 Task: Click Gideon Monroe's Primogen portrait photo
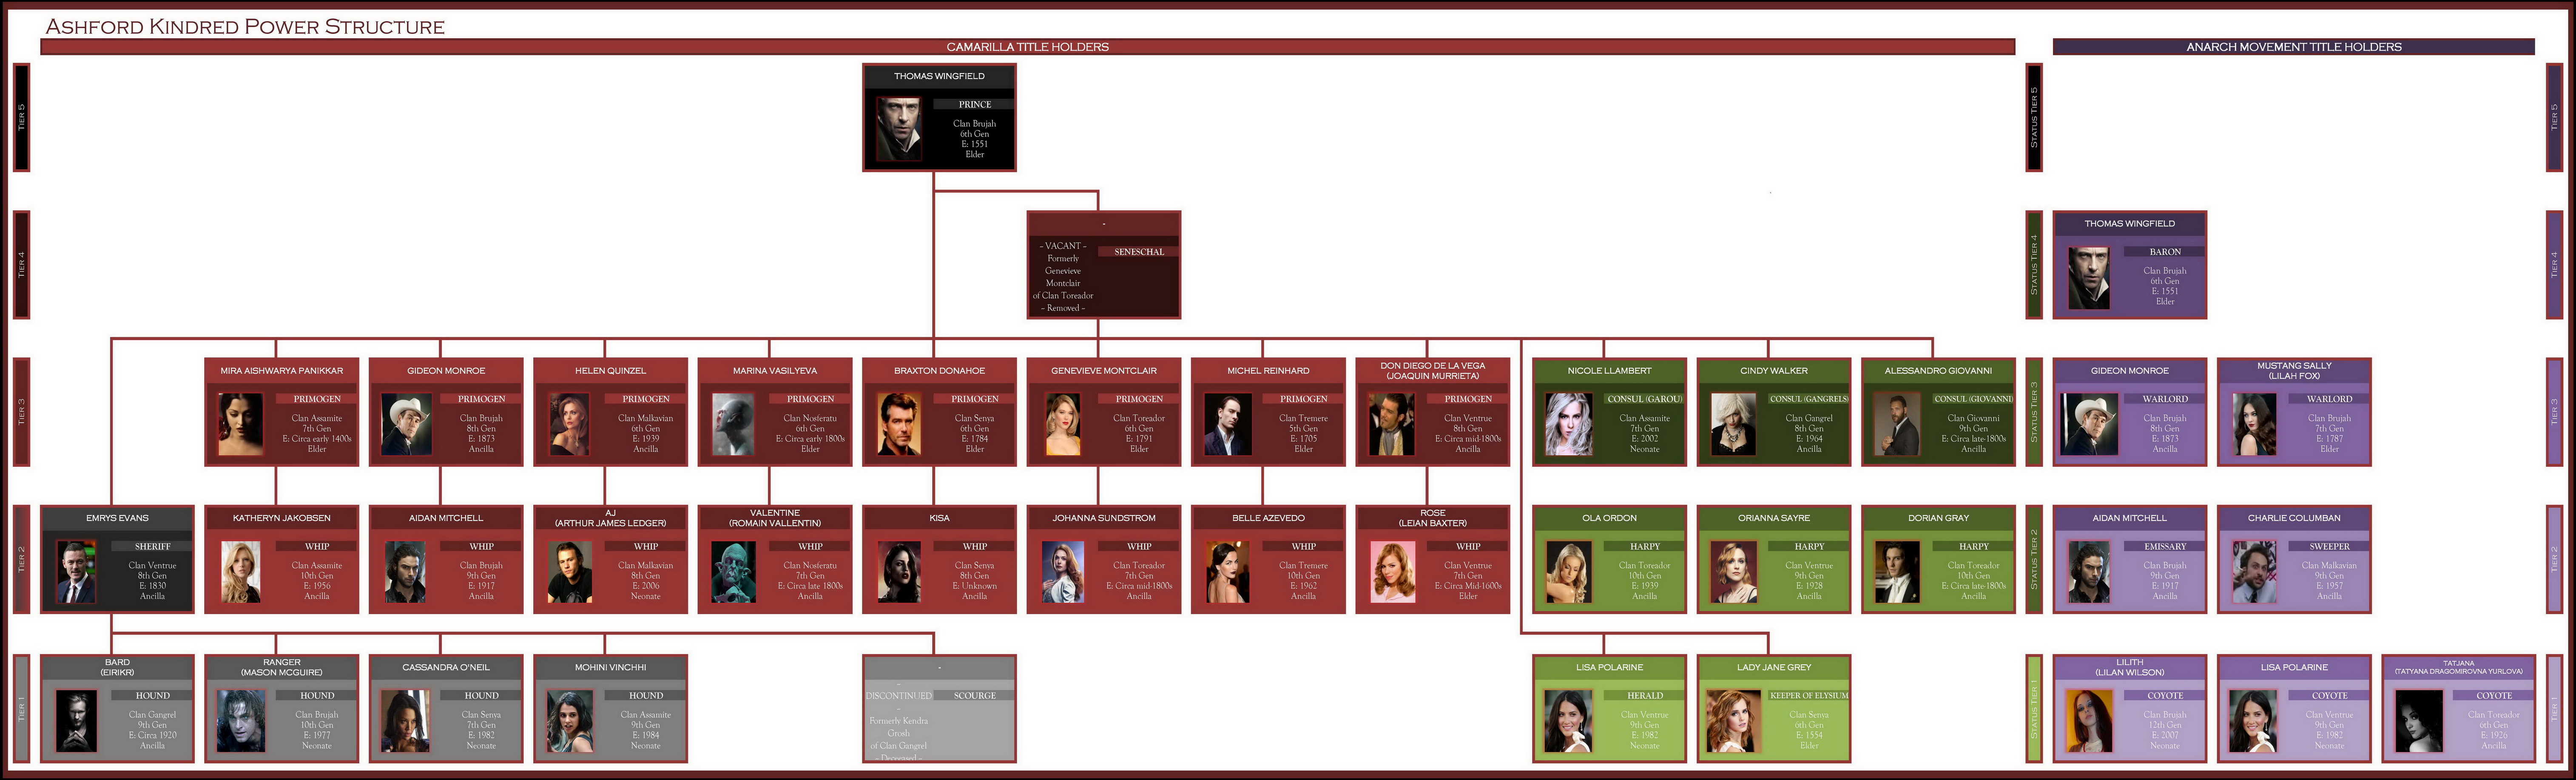406,424
